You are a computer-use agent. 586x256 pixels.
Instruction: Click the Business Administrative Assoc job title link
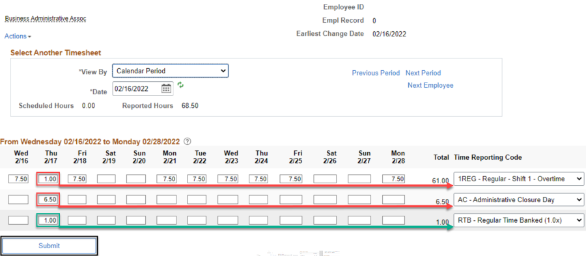[x=46, y=18]
